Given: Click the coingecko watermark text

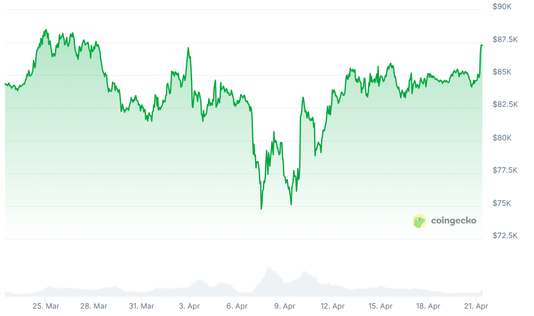Looking at the screenshot, I should pyautogui.click(x=453, y=221).
